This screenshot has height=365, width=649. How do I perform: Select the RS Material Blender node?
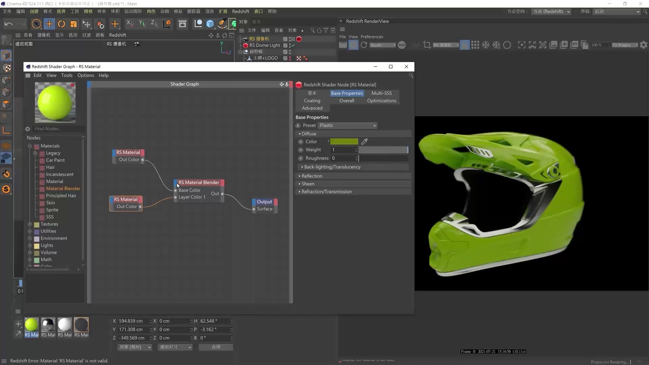pos(199,182)
